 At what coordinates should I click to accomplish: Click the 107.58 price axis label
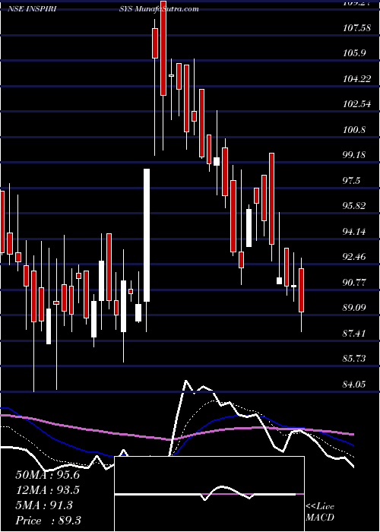(356, 28)
